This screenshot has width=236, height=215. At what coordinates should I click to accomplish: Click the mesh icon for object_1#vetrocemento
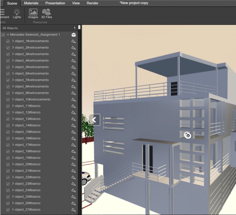[73, 41]
